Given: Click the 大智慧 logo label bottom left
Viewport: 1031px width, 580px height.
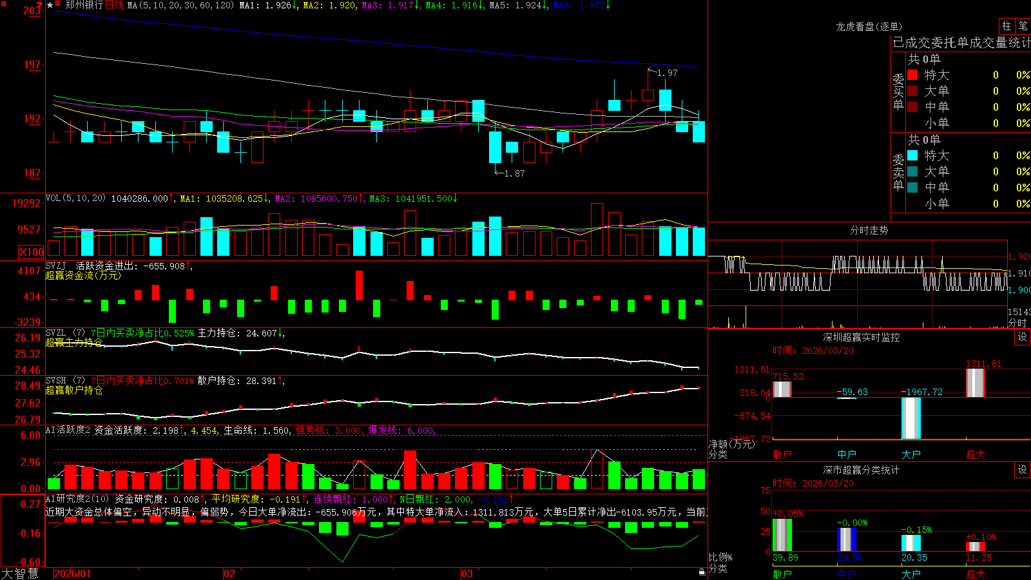Looking at the screenshot, I should [20, 573].
